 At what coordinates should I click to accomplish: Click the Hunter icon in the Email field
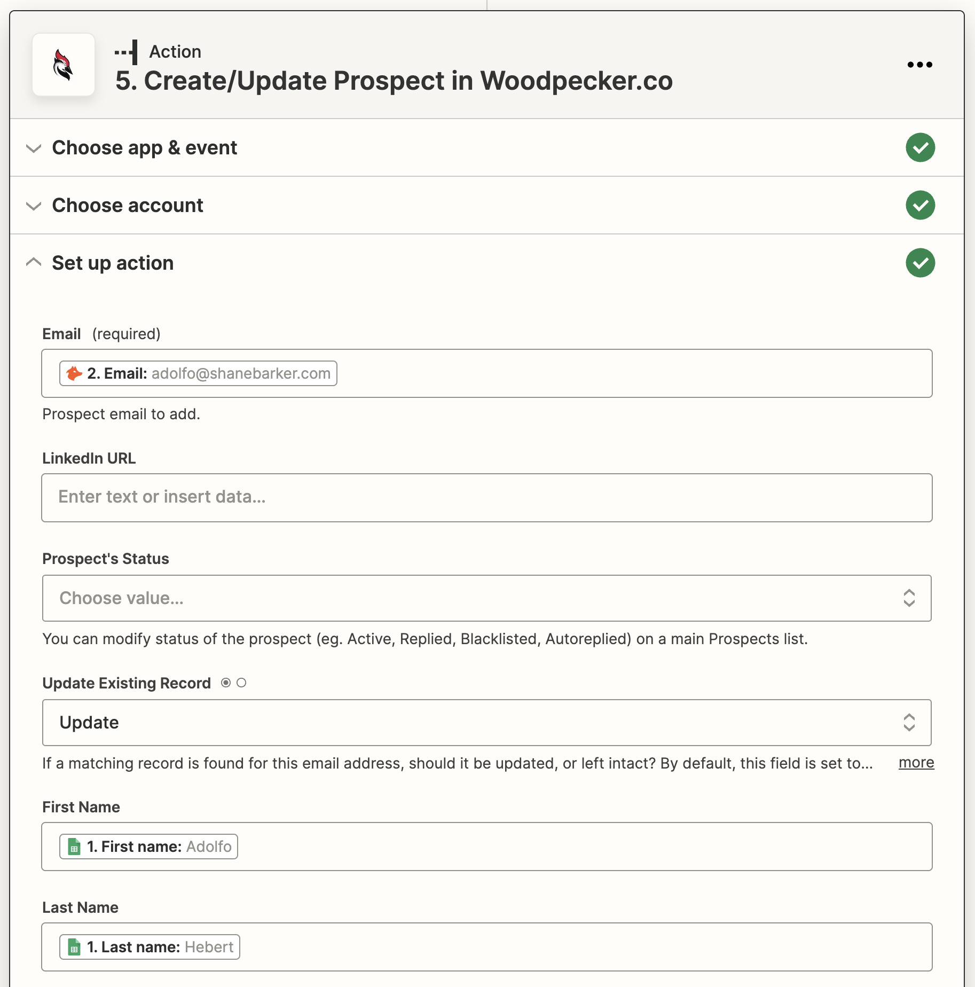point(75,373)
